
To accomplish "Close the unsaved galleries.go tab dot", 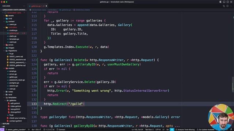I will tap(46, 6).
